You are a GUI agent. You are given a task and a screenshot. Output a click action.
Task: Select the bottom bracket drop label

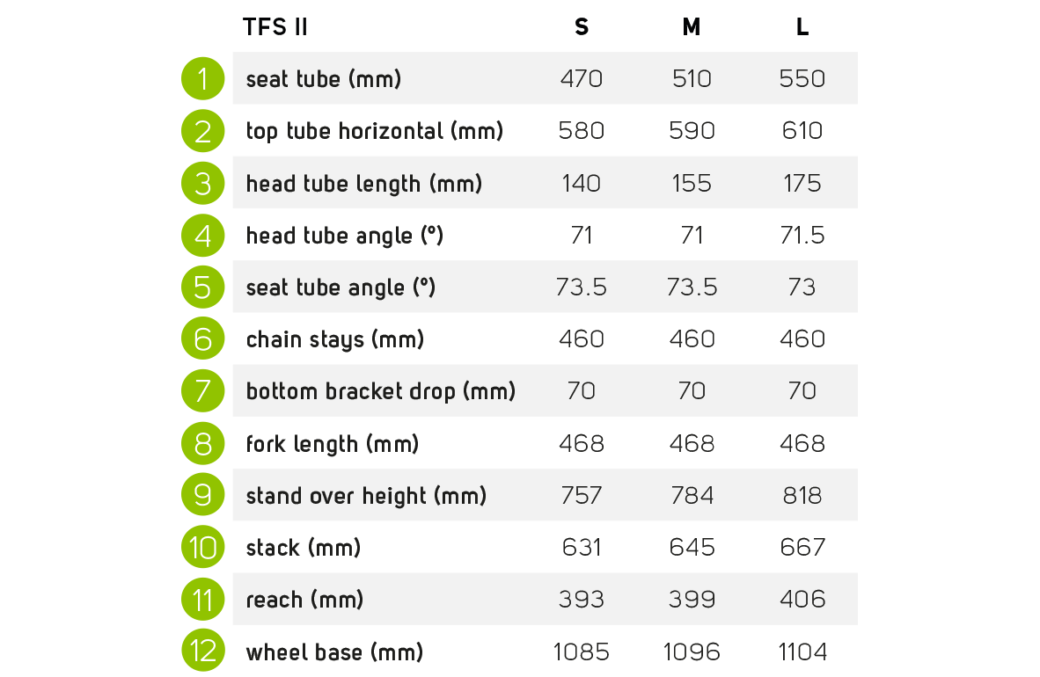coord(381,391)
